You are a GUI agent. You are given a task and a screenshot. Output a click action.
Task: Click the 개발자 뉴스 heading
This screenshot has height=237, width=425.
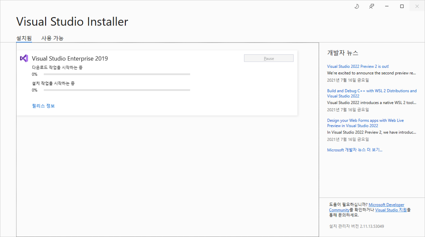tap(343, 53)
